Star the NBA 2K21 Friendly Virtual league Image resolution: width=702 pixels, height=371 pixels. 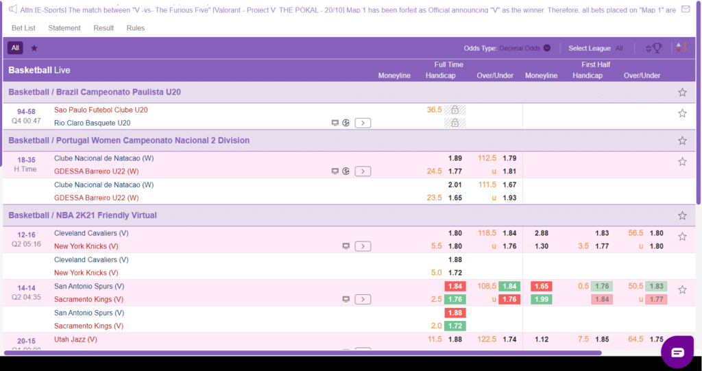tap(682, 215)
